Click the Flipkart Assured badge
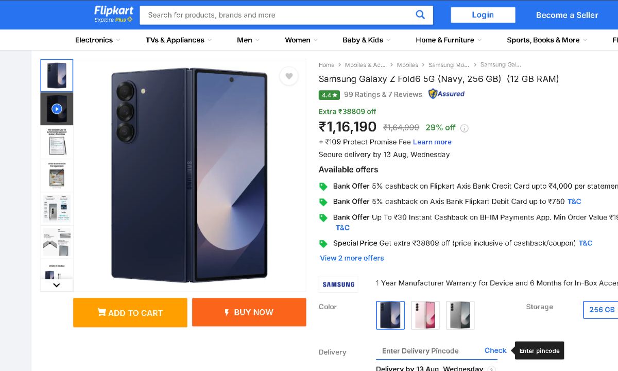The height and width of the screenshot is (371, 618). tap(447, 94)
